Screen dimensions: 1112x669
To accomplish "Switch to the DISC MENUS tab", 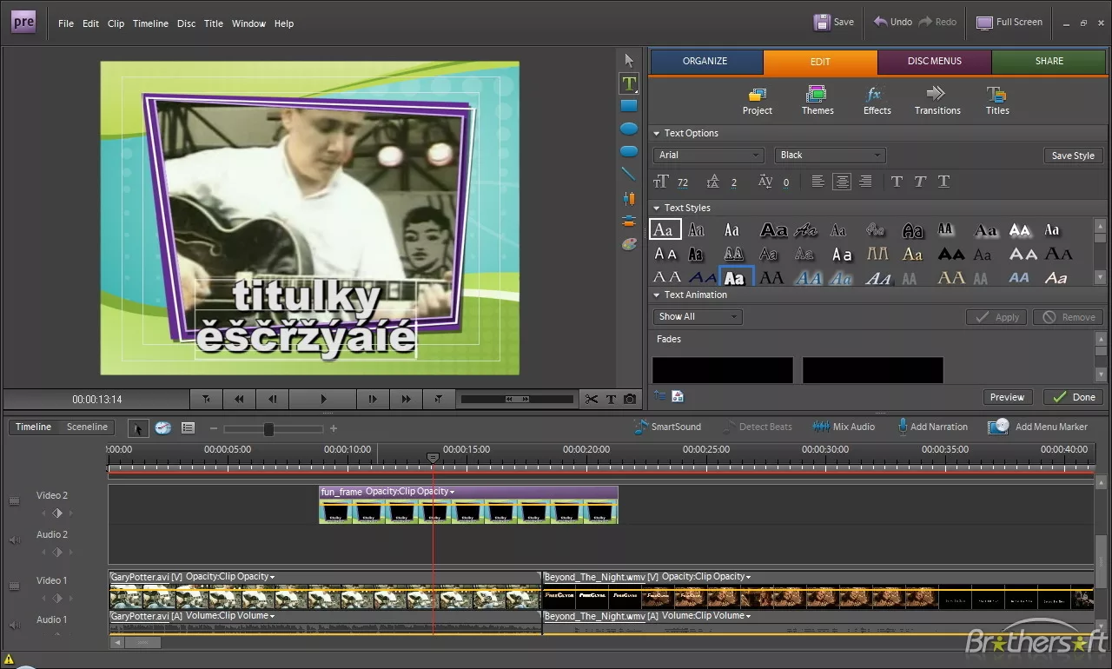I will pos(934,62).
